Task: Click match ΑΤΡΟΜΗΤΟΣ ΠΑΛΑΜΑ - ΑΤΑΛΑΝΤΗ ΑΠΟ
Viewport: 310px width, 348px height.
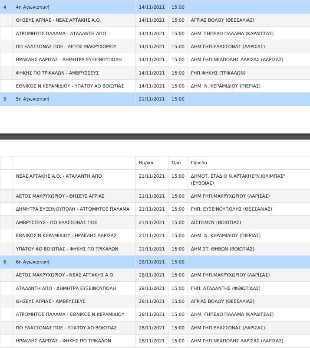Action: pos(61,33)
